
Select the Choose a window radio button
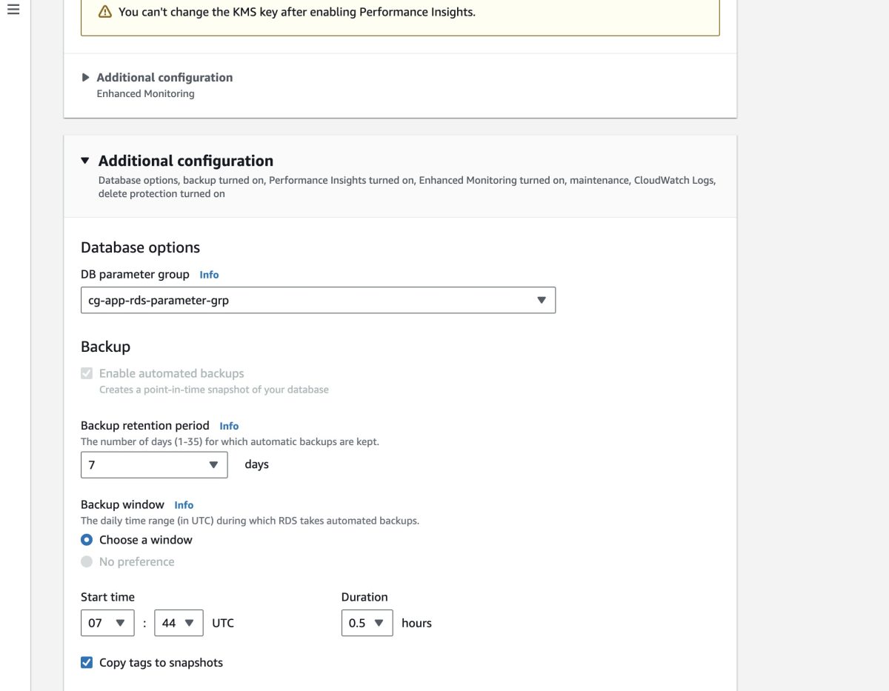tap(87, 540)
